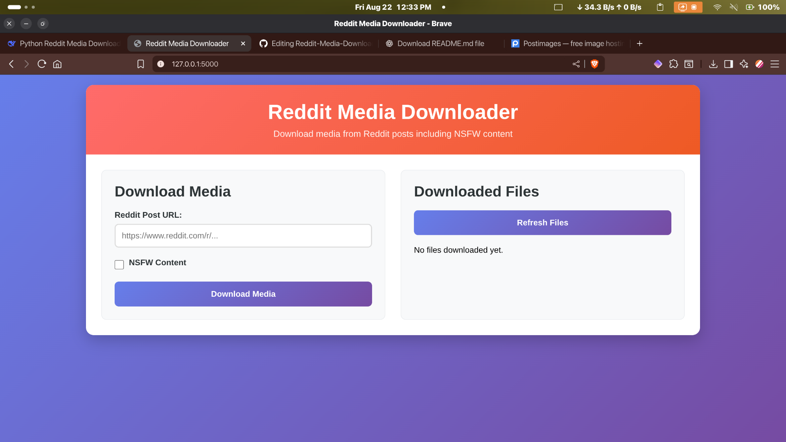Image resolution: width=786 pixels, height=442 pixels.
Task: Open the Wi-Fi status icon
Action: (717, 7)
